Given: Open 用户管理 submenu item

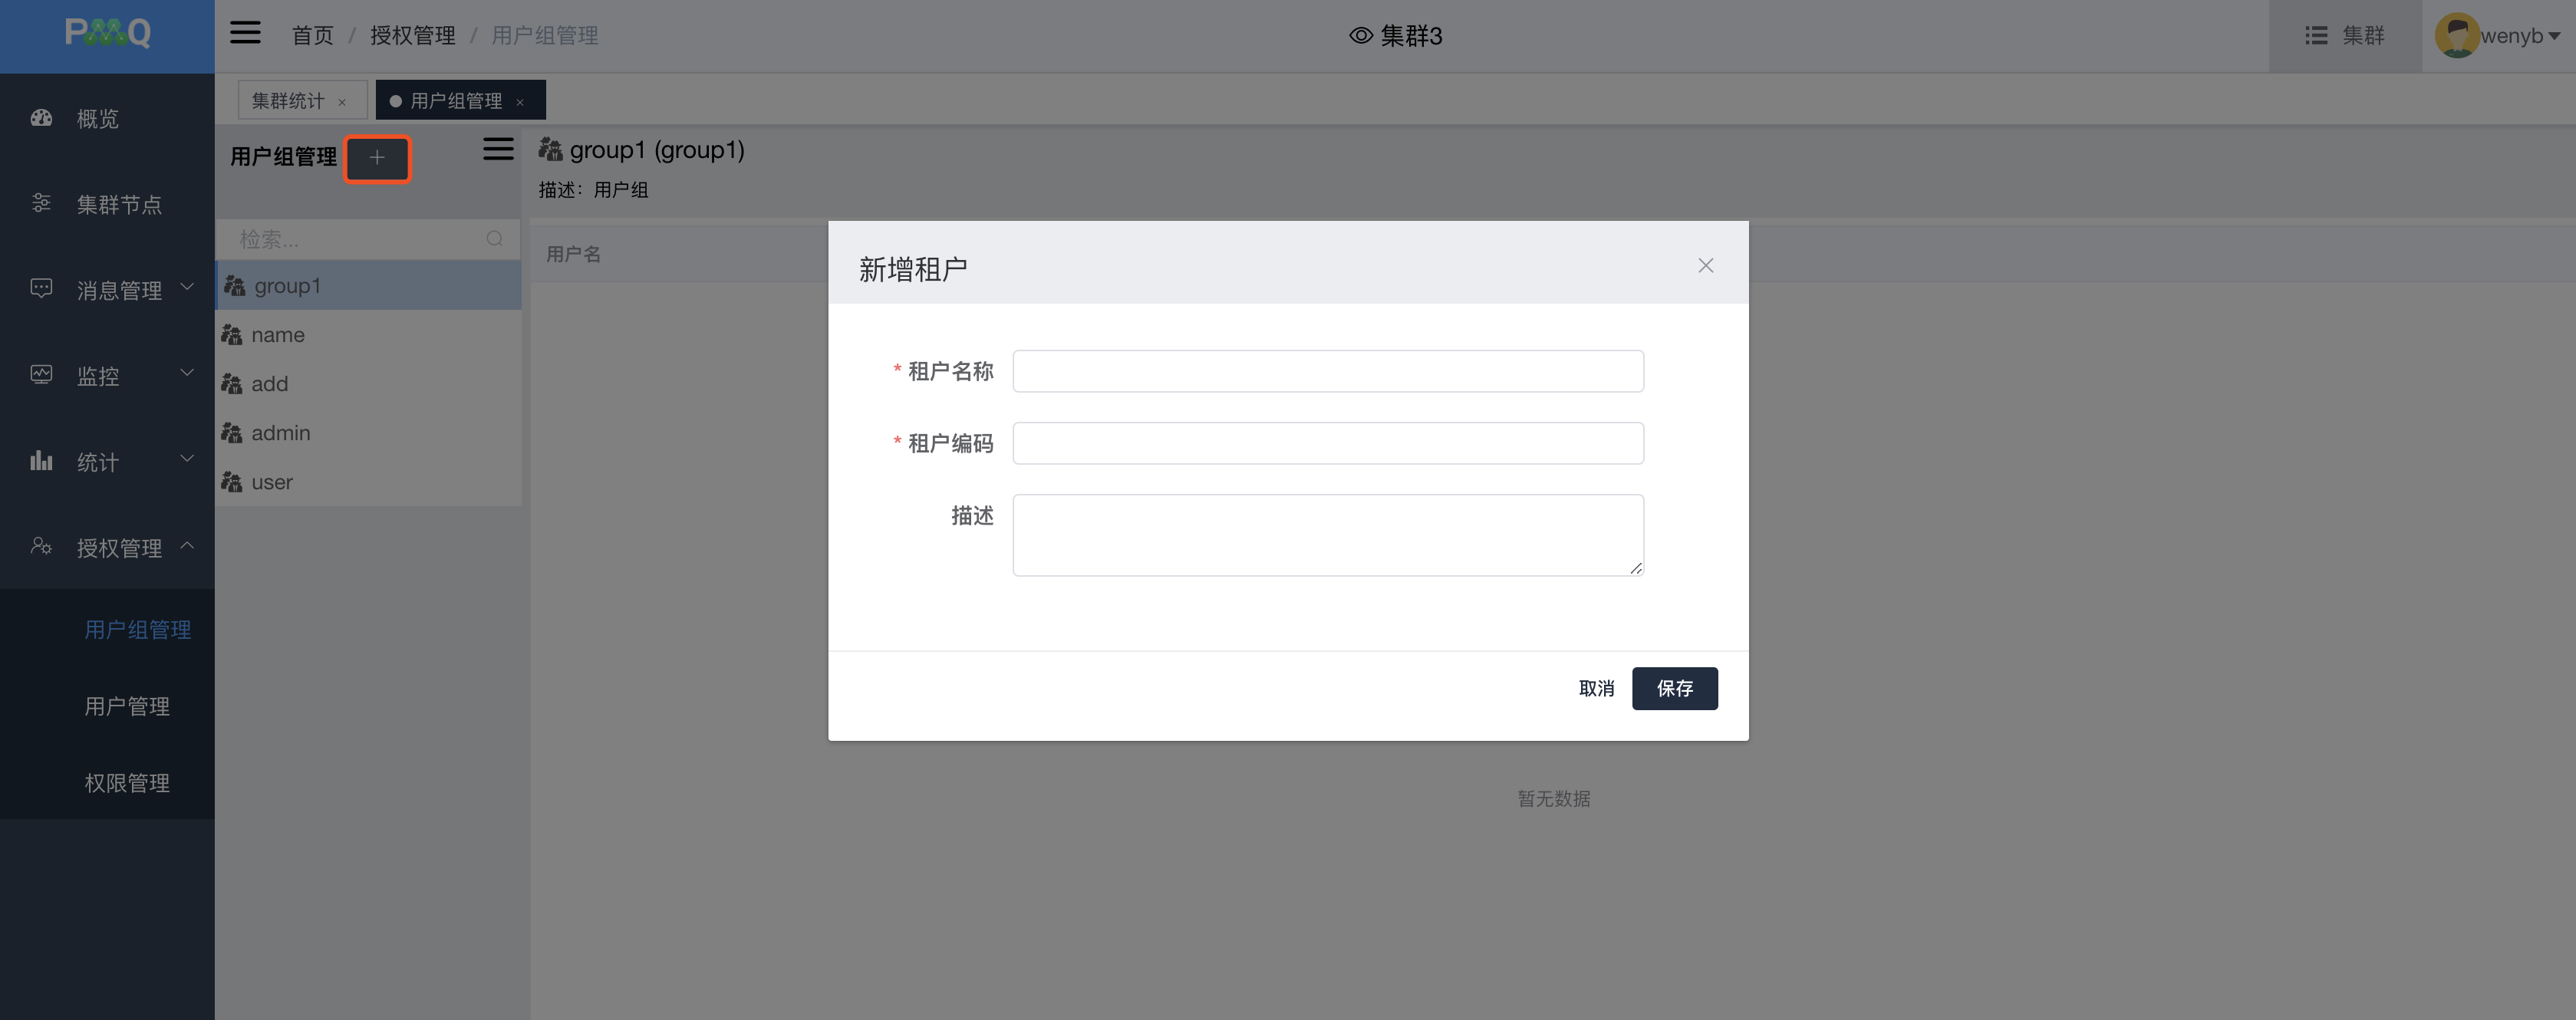Looking at the screenshot, I should (x=127, y=706).
